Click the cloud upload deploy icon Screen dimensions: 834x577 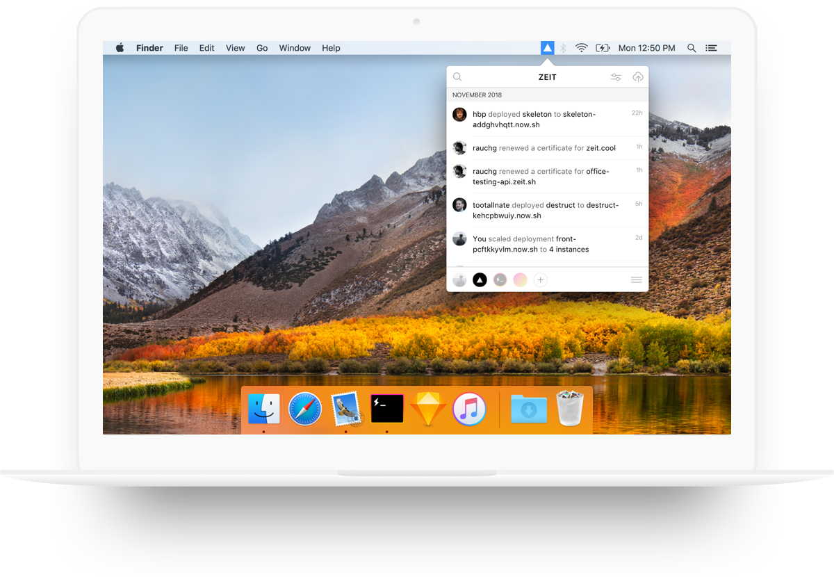637,77
